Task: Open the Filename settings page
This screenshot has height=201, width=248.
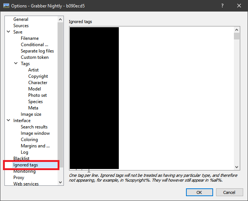Action: pyautogui.click(x=30, y=38)
